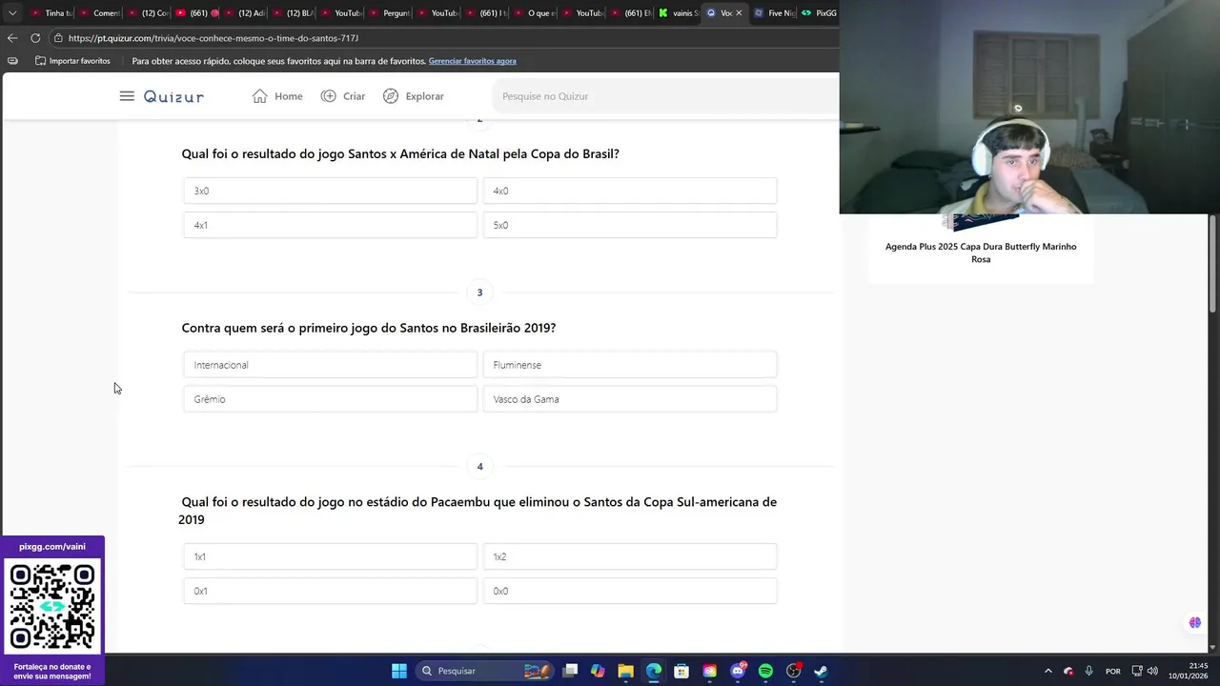Open the clock showing 21:45
This screenshot has width=1220, height=686.
(1188, 671)
